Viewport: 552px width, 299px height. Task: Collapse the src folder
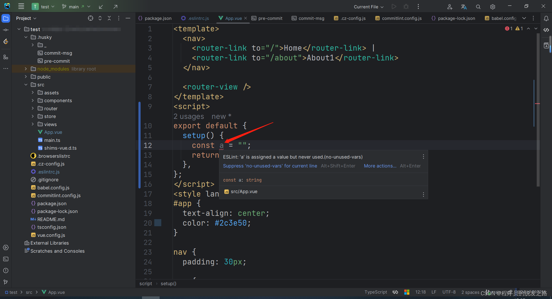[26, 85]
